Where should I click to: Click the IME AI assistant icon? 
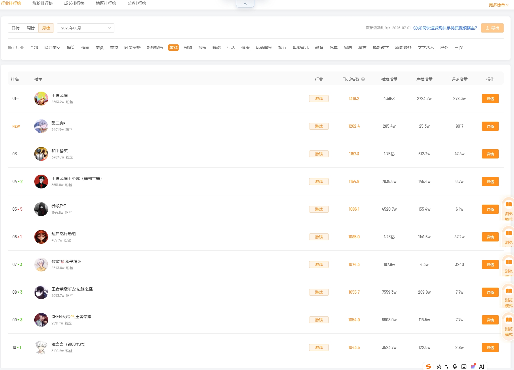pyautogui.click(x=481, y=367)
